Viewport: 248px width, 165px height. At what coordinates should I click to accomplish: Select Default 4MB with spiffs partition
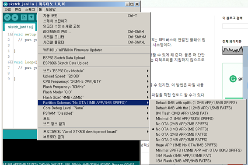pos(198,103)
